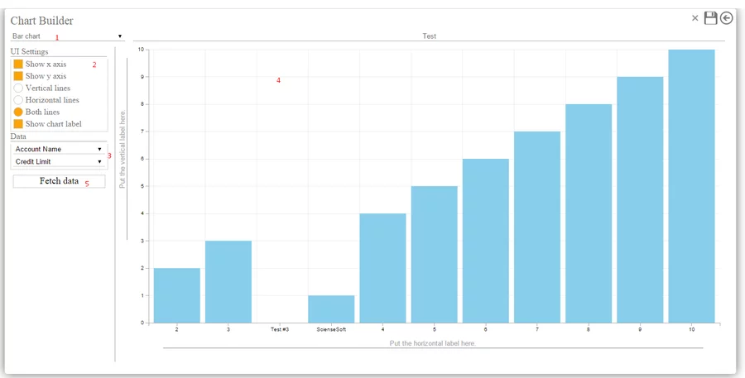Click the tallest bar labeled 10
This screenshot has height=378, width=745.
click(691, 186)
